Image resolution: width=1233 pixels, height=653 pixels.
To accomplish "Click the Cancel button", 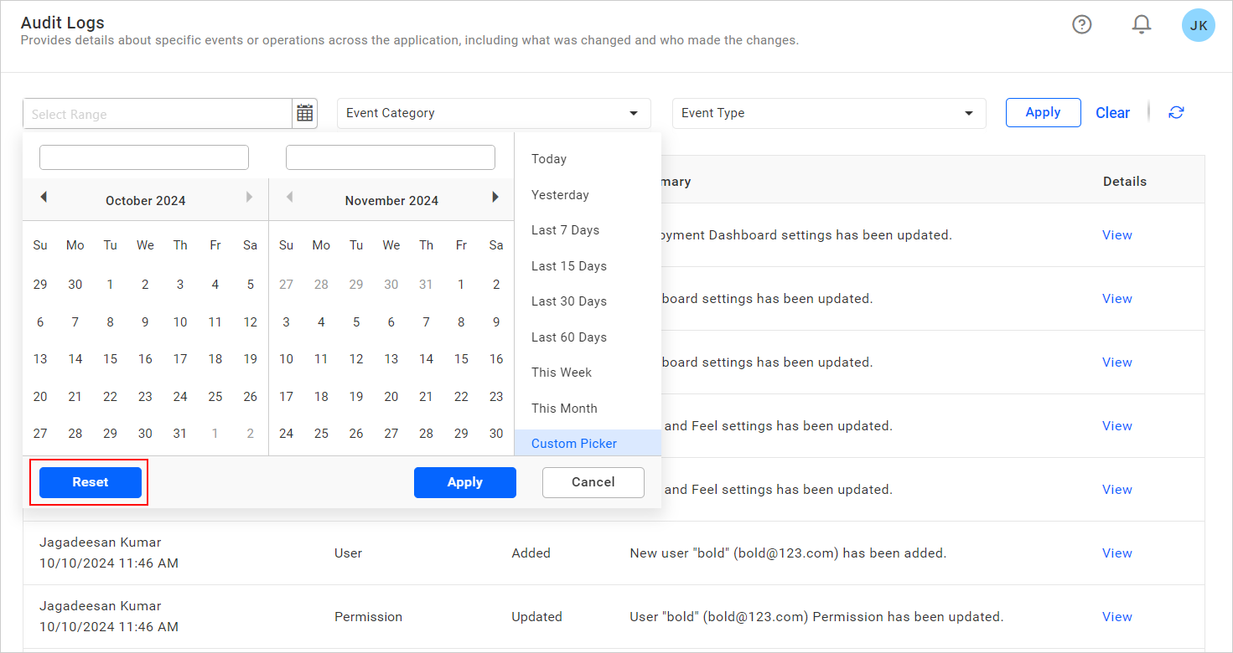I will click(x=593, y=482).
